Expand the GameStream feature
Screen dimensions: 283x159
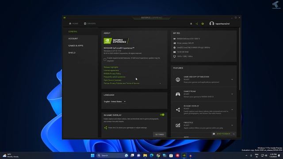coord(232,94)
